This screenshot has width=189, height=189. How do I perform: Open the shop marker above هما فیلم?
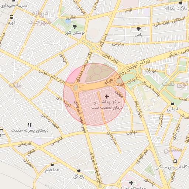click(52, 165)
